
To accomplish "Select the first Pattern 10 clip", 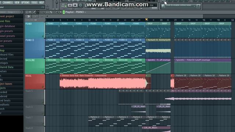I will [181, 81].
